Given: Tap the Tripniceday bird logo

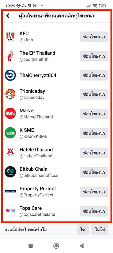Looking at the screenshot, I should tap(10, 94).
